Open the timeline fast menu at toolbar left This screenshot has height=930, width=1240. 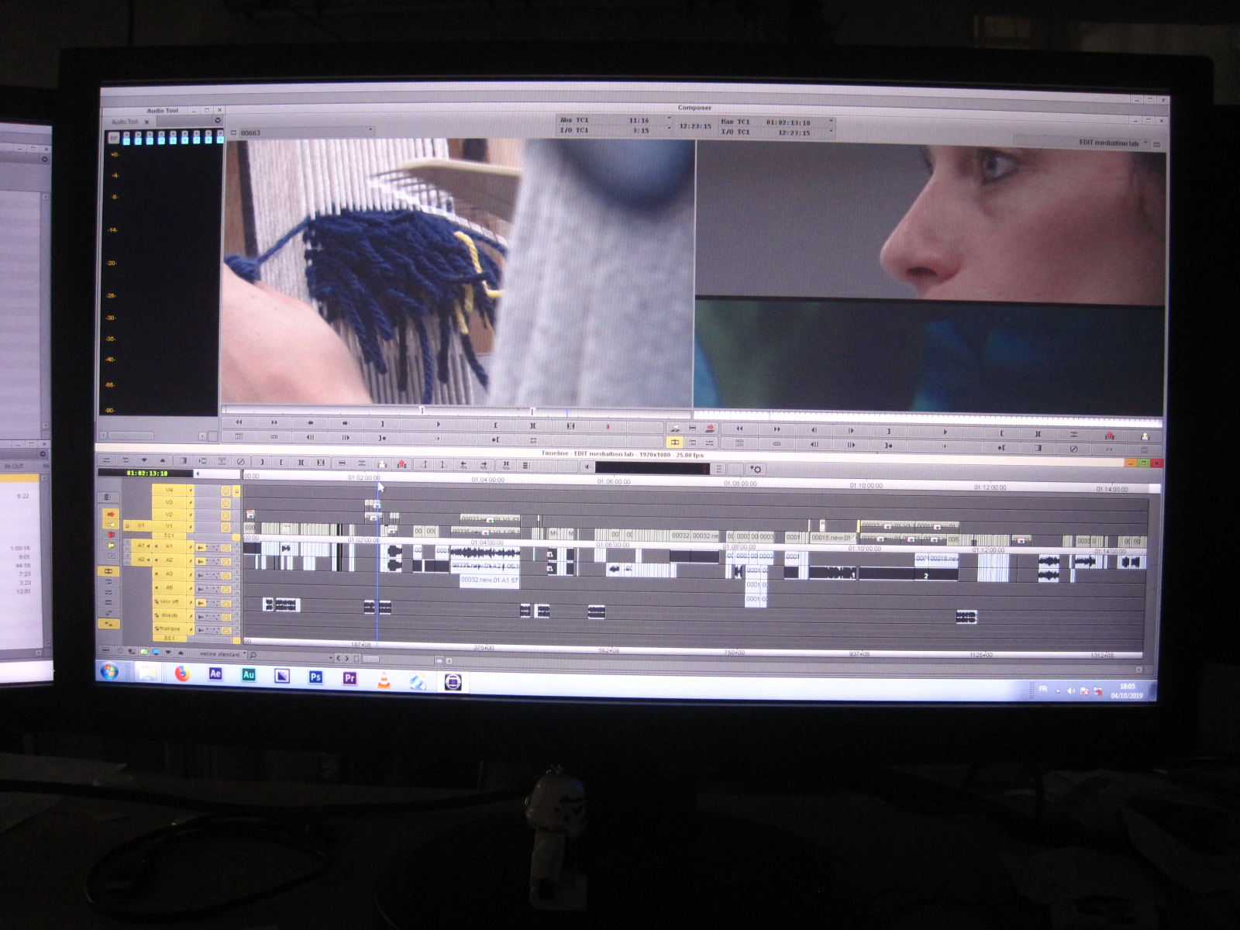click(x=106, y=460)
